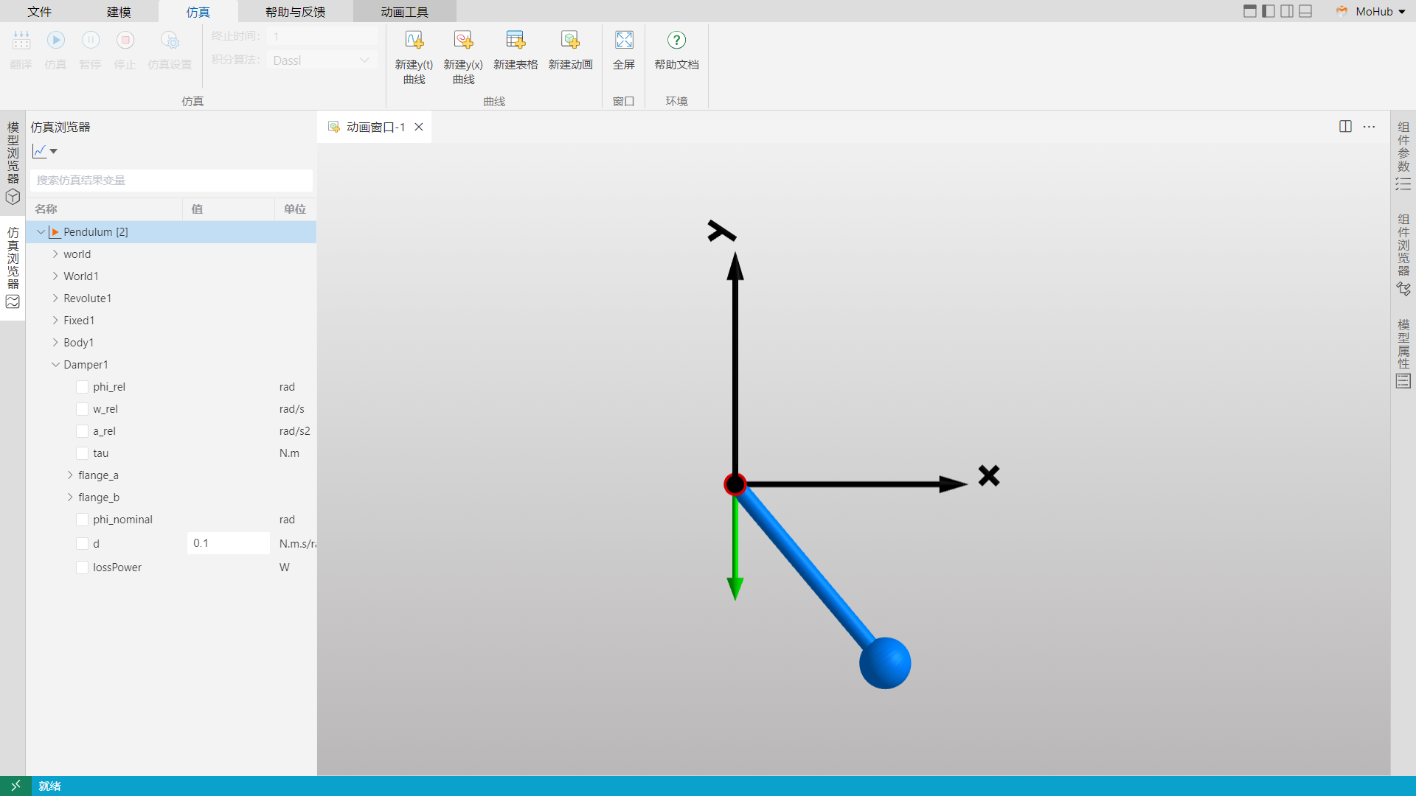Click 新建表格 new table icon
Screen dimensions: 1416x796
(x=516, y=41)
